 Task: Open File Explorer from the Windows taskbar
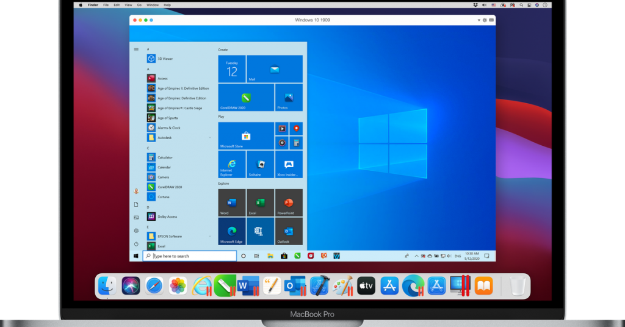(x=270, y=256)
